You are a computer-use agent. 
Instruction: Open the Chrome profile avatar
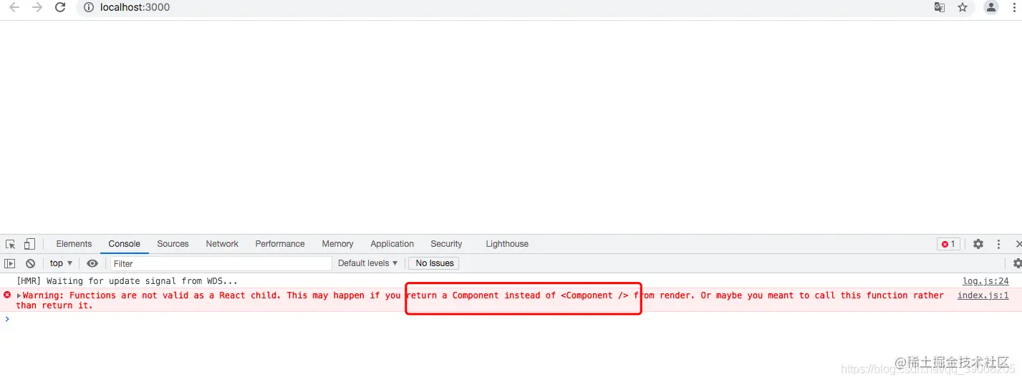point(991,7)
